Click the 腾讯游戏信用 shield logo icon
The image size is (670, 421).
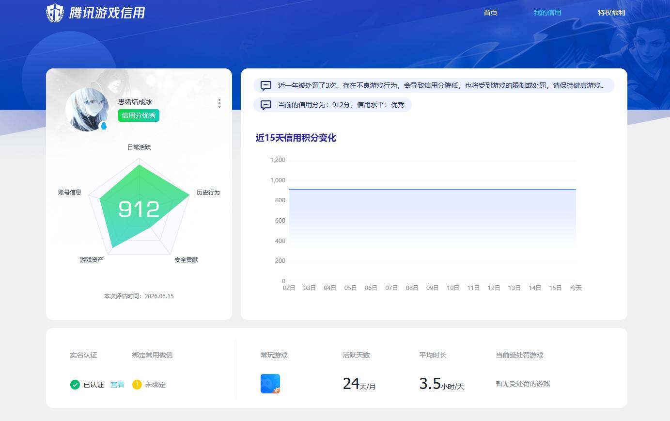click(x=55, y=13)
